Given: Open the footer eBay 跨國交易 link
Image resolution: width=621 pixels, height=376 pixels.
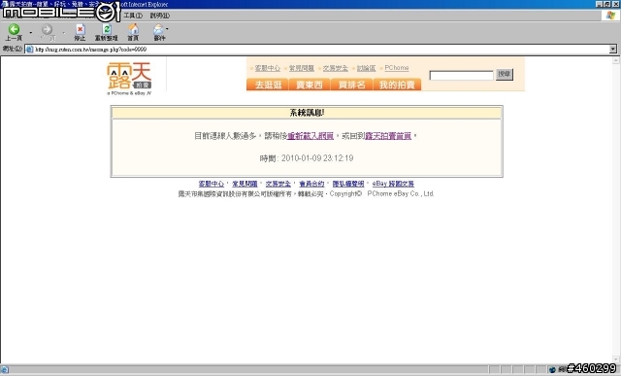Looking at the screenshot, I should 393,184.
